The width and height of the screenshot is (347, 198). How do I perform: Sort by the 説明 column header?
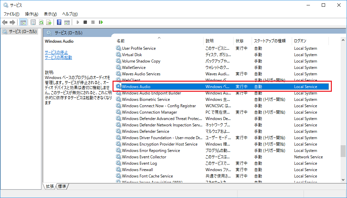coord(218,41)
